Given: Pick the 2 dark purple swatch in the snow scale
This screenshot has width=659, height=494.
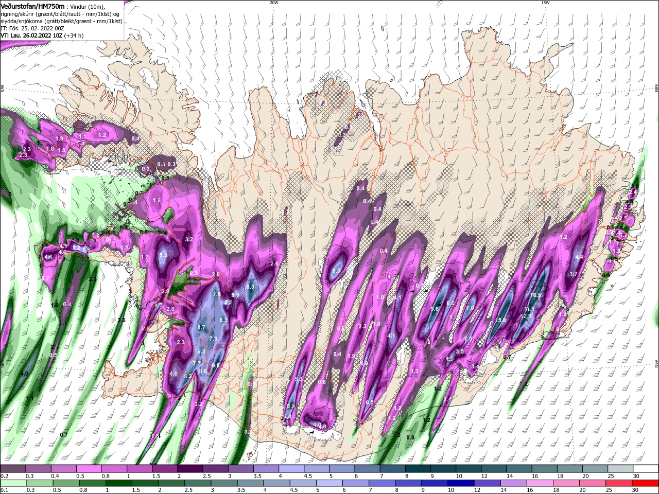Looking at the screenshot, I should point(190,469).
